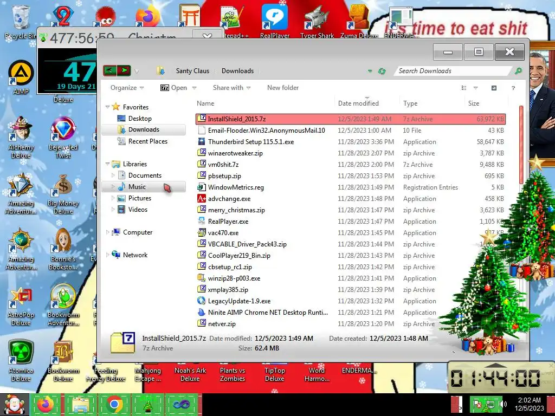
Task: Open Firefox from the taskbar
Action: pyautogui.click(x=46, y=405)
